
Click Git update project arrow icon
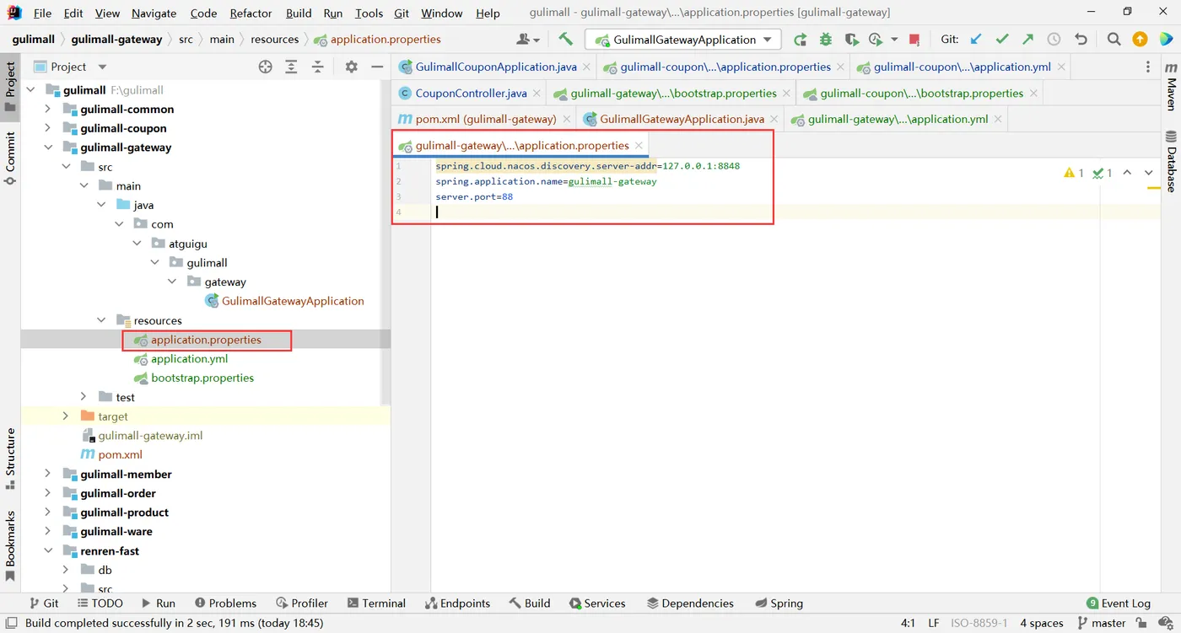pyautogui.click(x=976, y=39)
